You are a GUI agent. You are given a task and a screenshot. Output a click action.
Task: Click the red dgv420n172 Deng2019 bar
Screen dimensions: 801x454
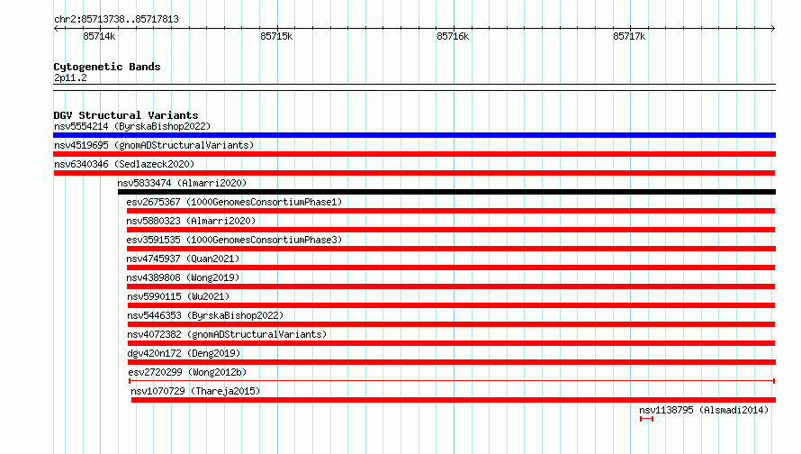[452, 362]
